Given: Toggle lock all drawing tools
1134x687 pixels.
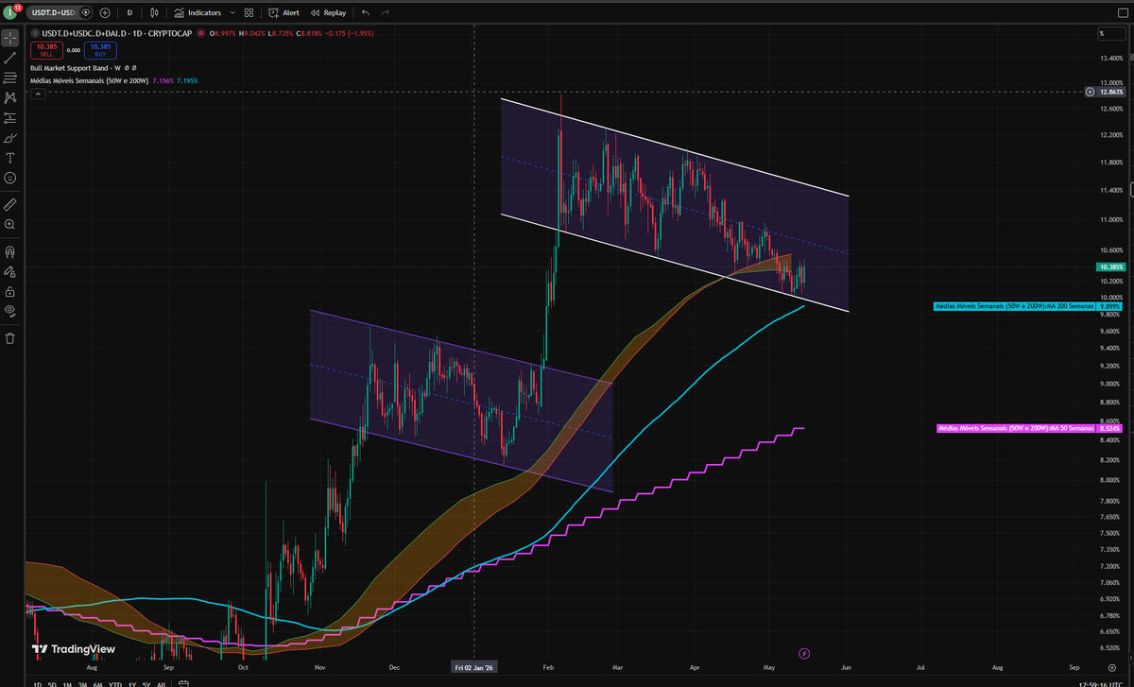Looking at the screenshot, I should pos(9,292).
